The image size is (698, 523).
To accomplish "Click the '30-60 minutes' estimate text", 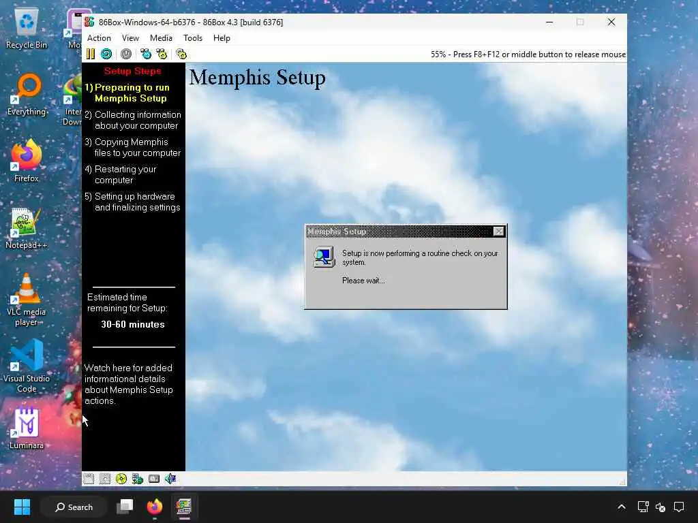I will 133,325.
